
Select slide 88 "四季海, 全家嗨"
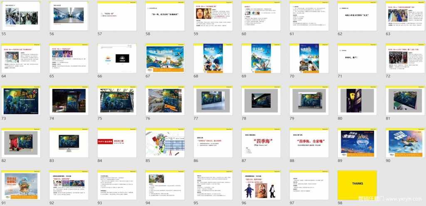(309, 143)
